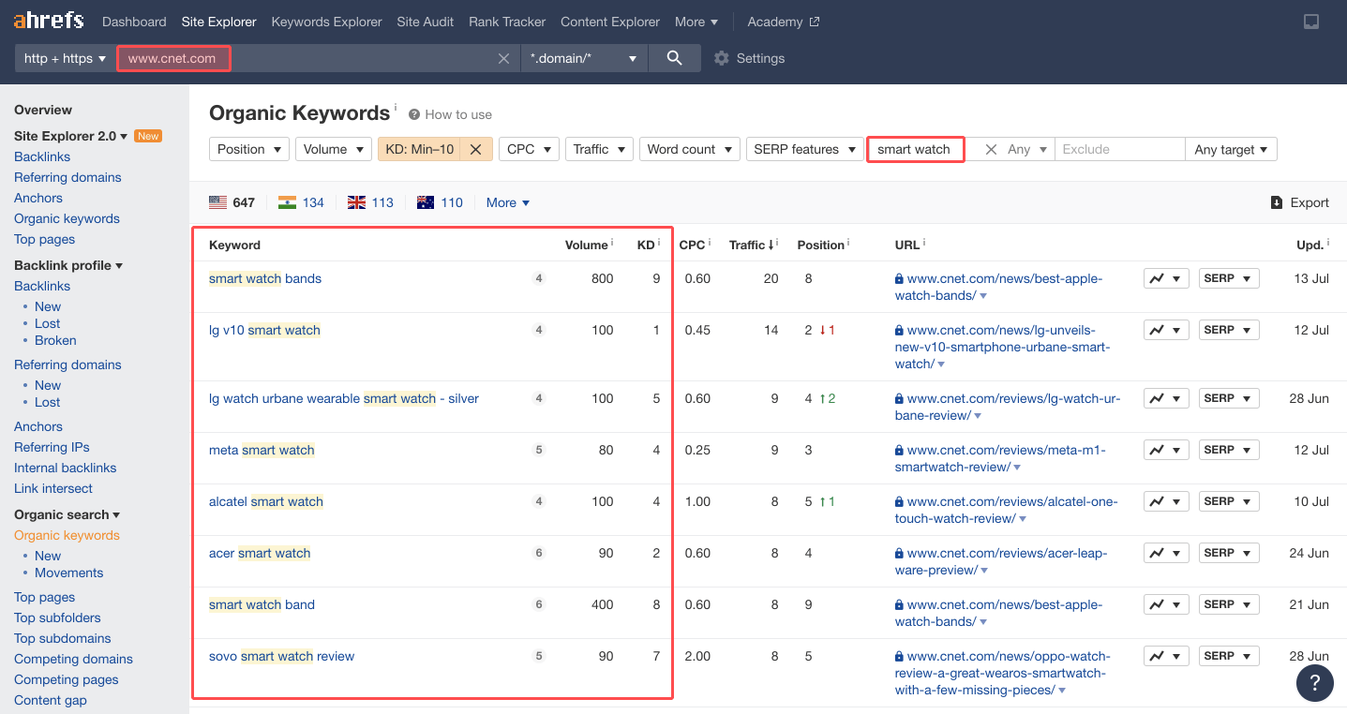The image size is (1347, 714).
Task: Open the Volume filter dropdown
Action: (x=333, y=149)
